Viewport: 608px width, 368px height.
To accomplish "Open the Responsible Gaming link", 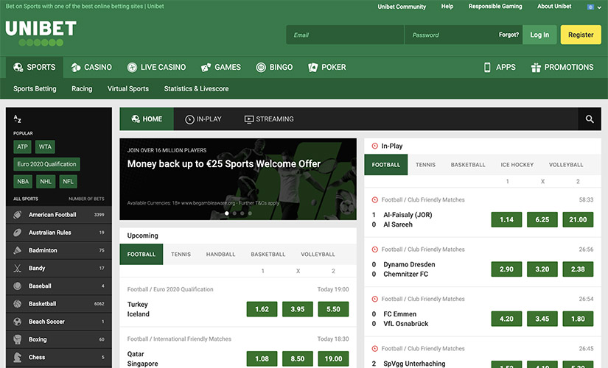I will [x=495, y=6].
